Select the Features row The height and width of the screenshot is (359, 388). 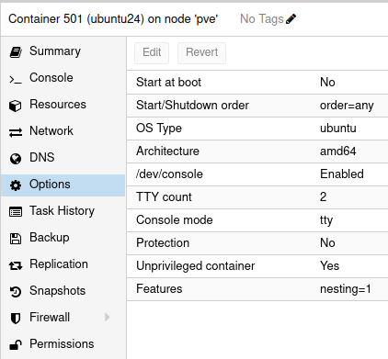click(x=257, y=289)
